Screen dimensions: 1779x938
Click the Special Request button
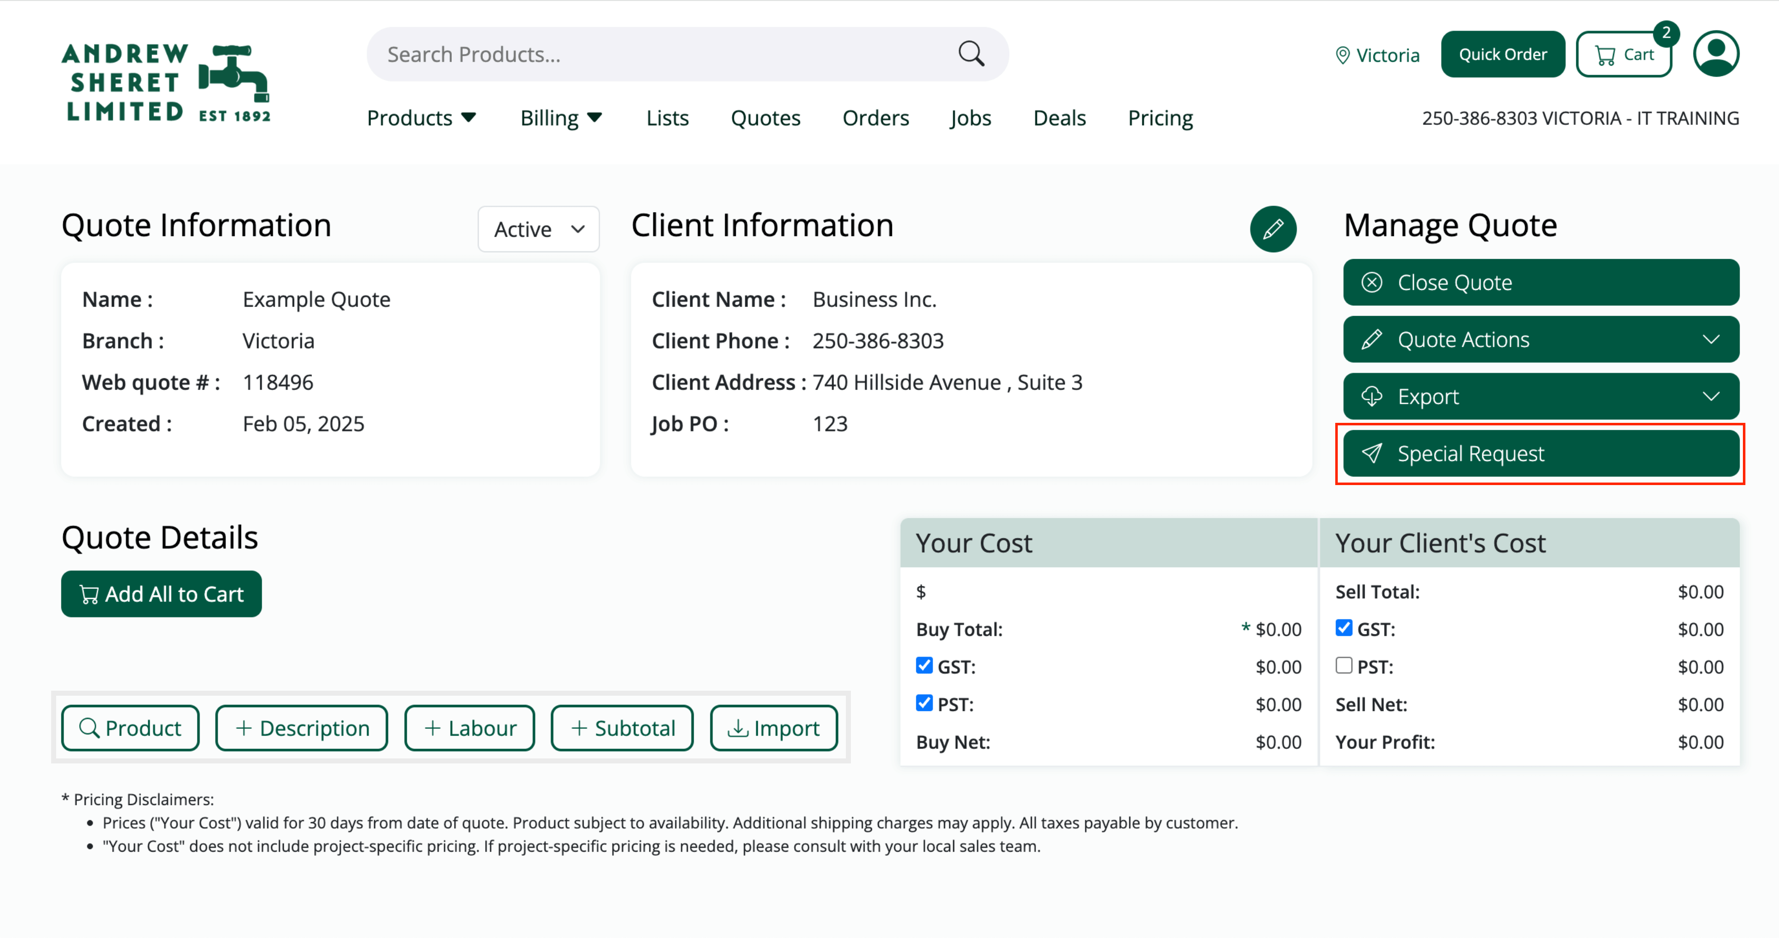click(x=1541, y=453)
